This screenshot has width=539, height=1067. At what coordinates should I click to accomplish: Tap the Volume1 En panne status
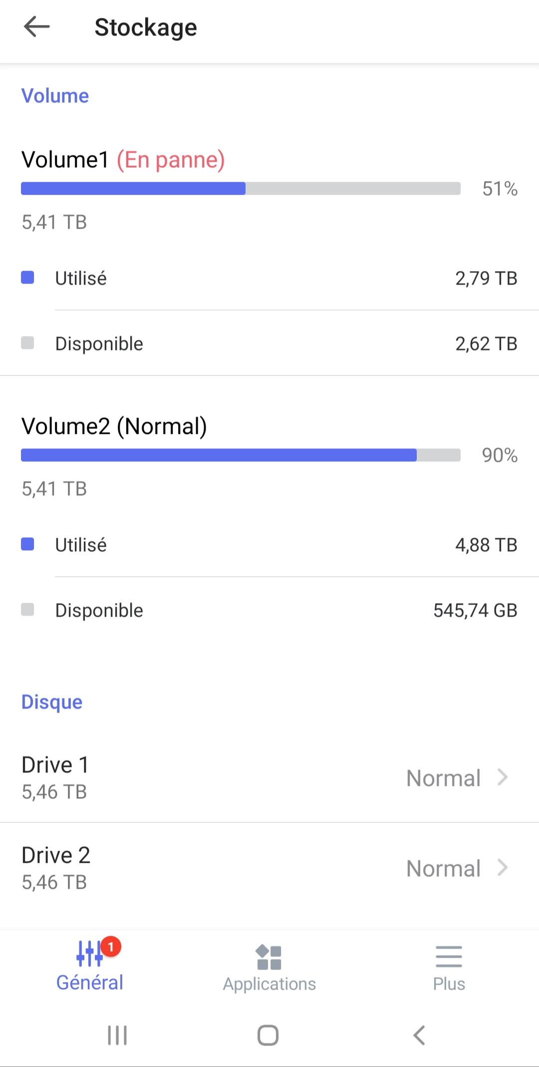[x=171, y=160]
